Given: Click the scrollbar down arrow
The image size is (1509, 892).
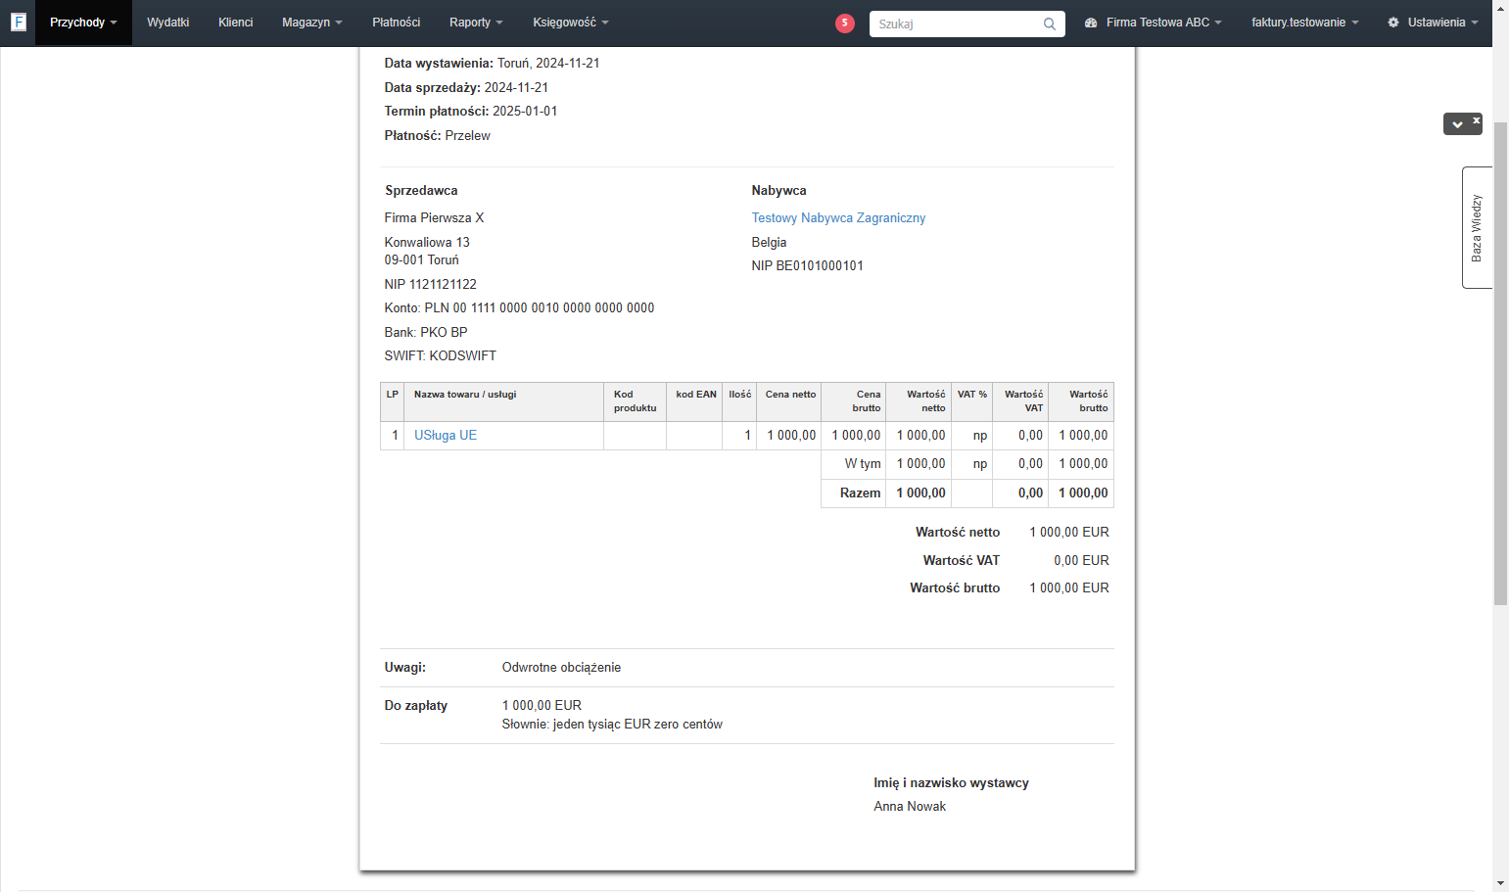Looking at the screenshot, I should pyautogui.click(x=1500, y=884).
